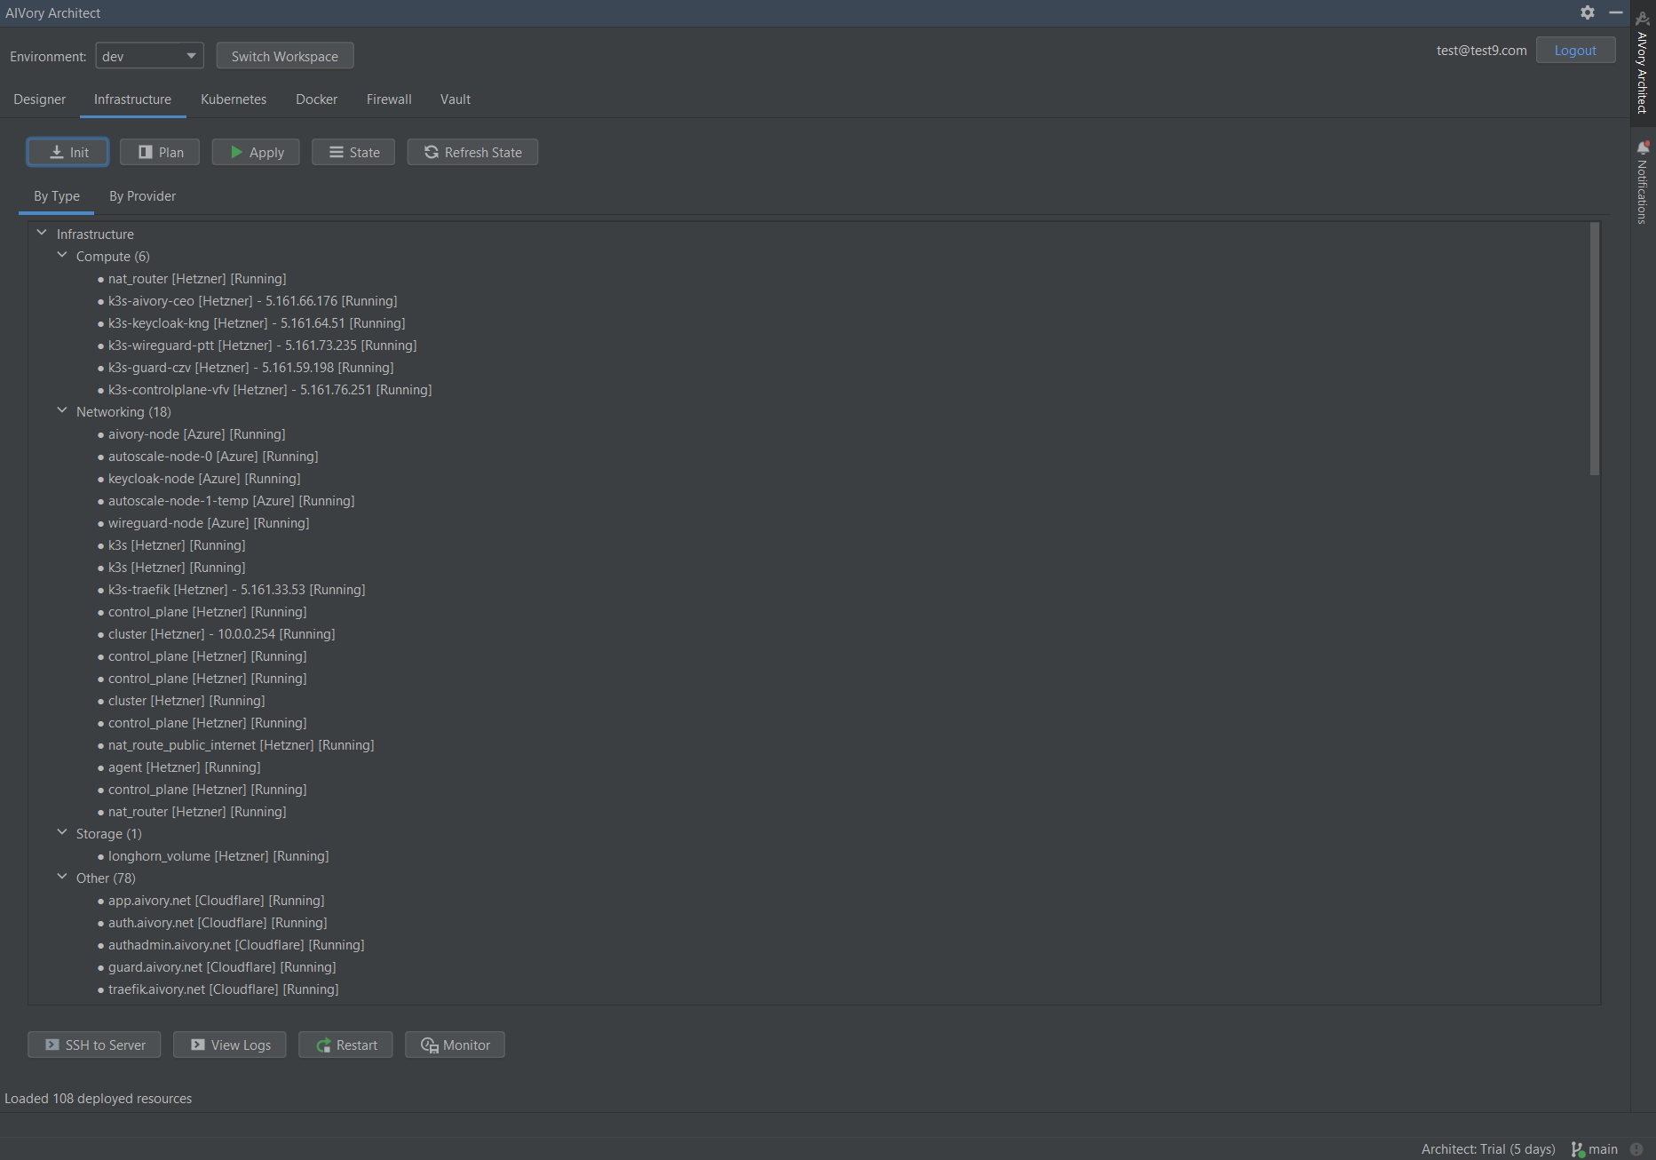Image resolution: width=1656 pixels, height=1160 pixels.
Task: Select the Infrastructure tab
Action: pyautogui.click(x=133, y=99)
